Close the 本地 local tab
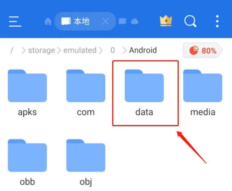Image resolution: width=232 pixels, height=191 pixels. (x=105, y=22)
